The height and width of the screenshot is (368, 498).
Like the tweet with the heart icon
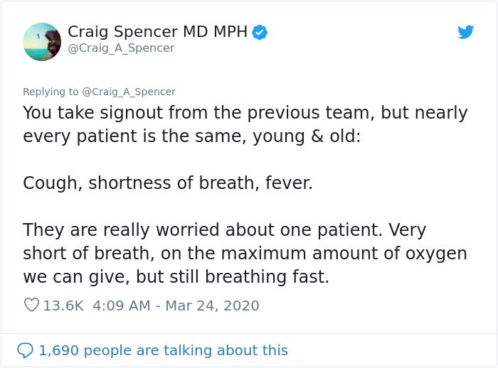point(31,305)
